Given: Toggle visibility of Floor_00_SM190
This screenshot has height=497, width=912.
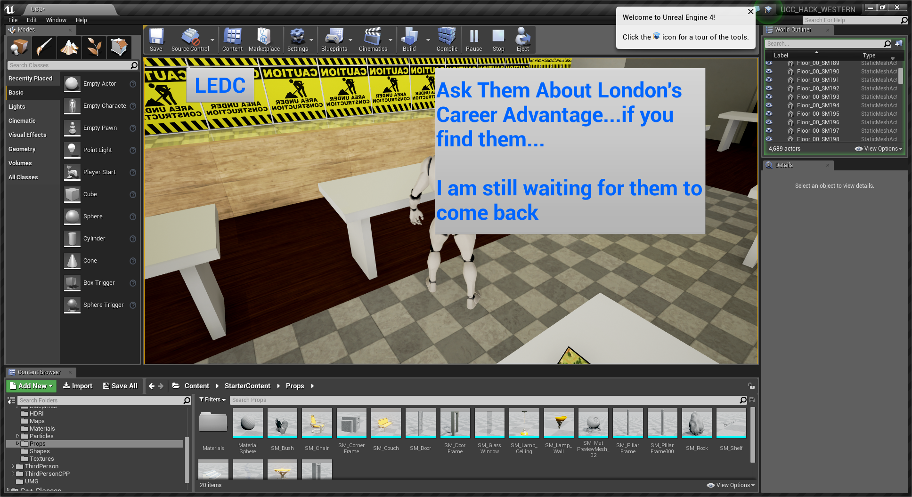Looking at the screenshot, I should [x=769, y=72].
